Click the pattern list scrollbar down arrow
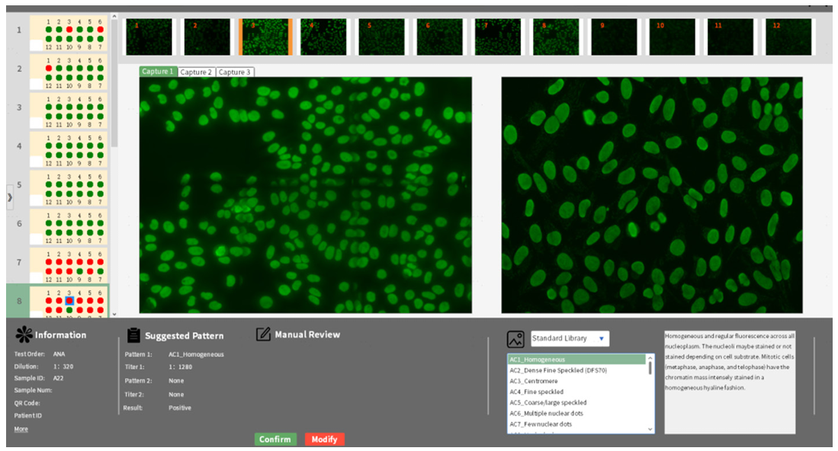Screen dimensions: 838x451 (x=650, y=429)
